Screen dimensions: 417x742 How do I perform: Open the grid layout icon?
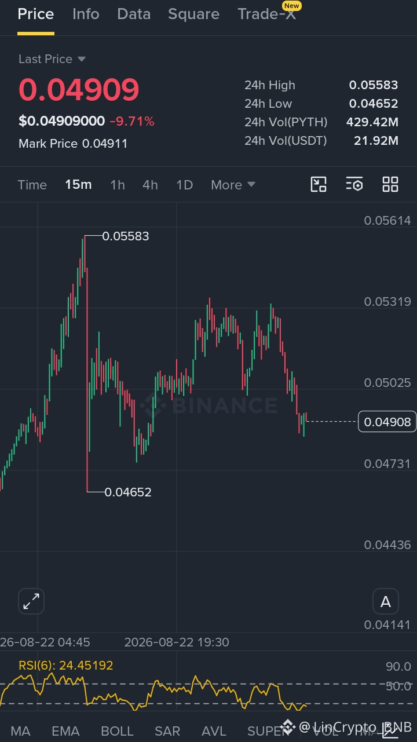(x=390, y=185)
